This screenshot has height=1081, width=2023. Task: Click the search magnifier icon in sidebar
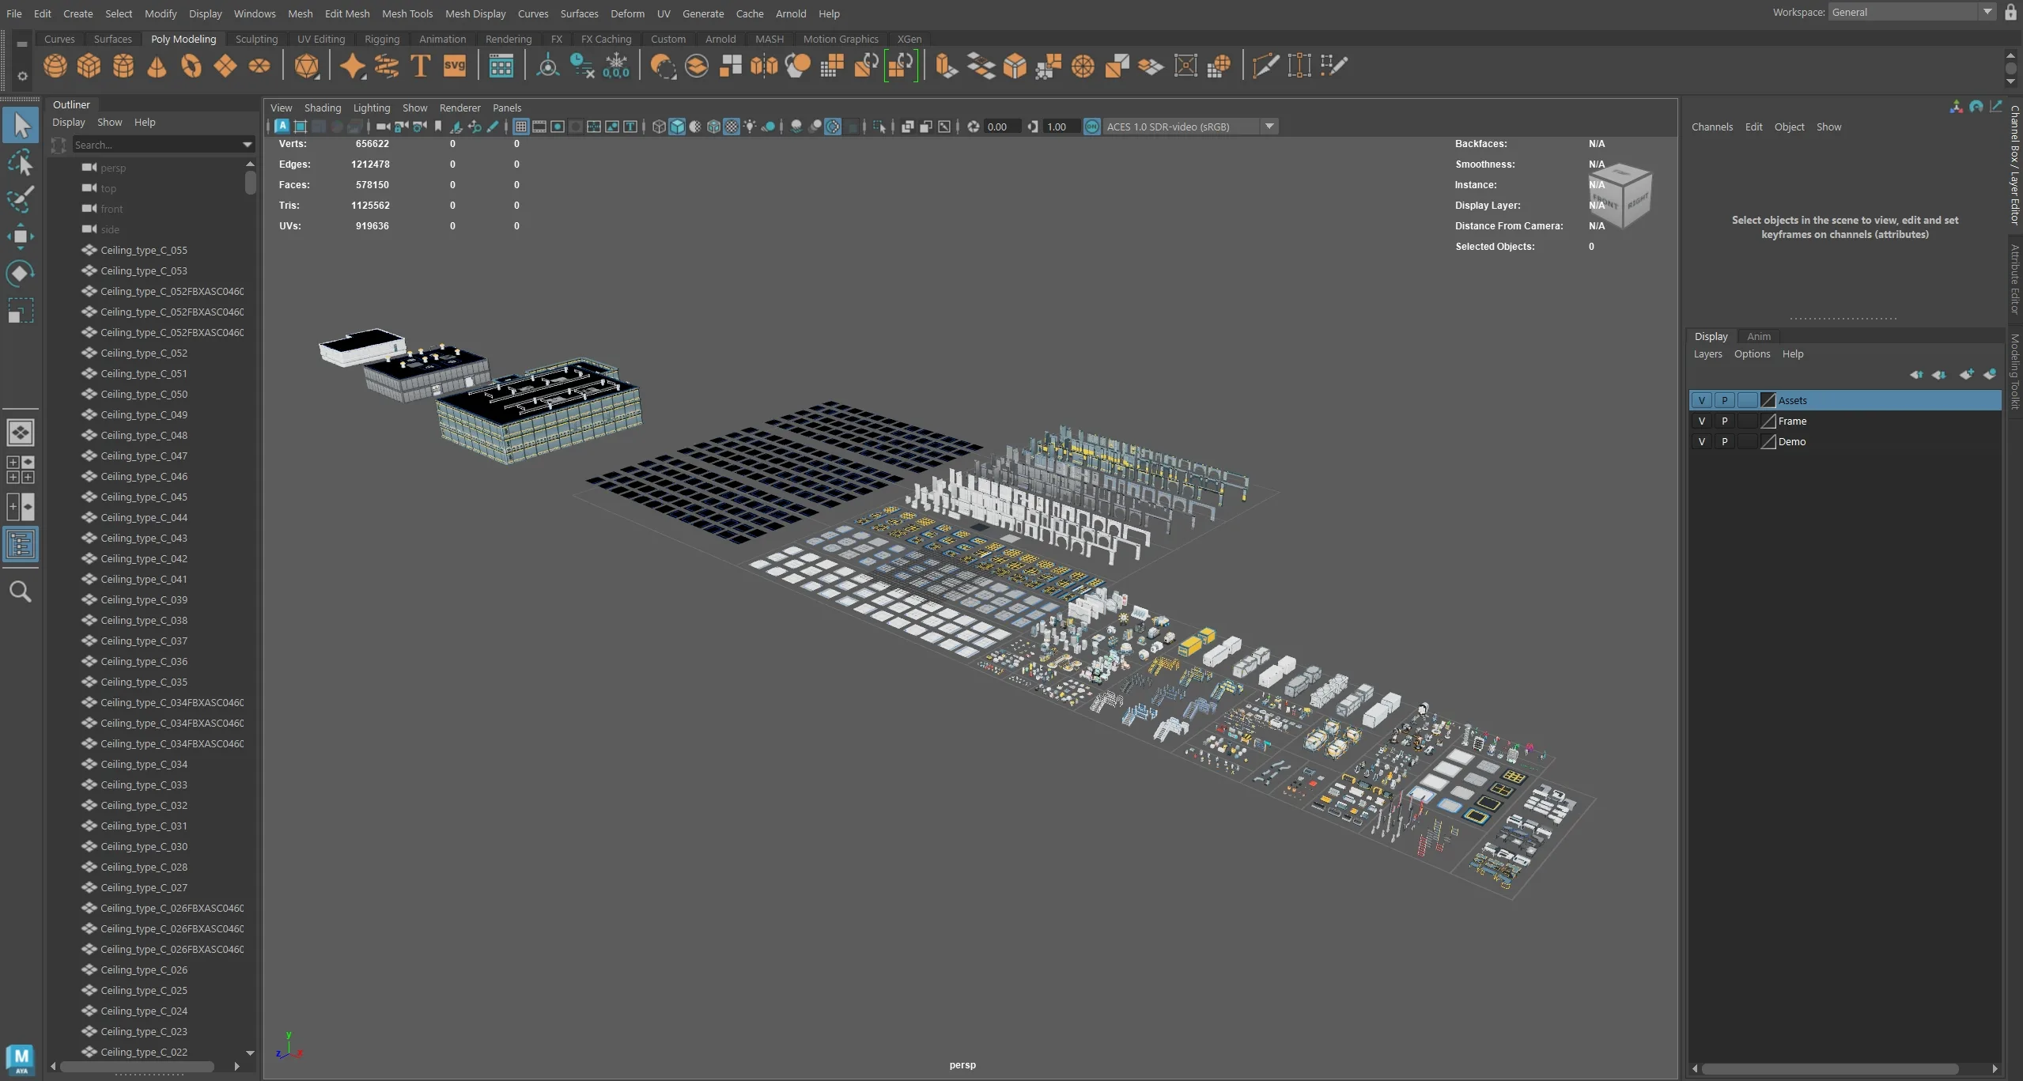[20, 592]
